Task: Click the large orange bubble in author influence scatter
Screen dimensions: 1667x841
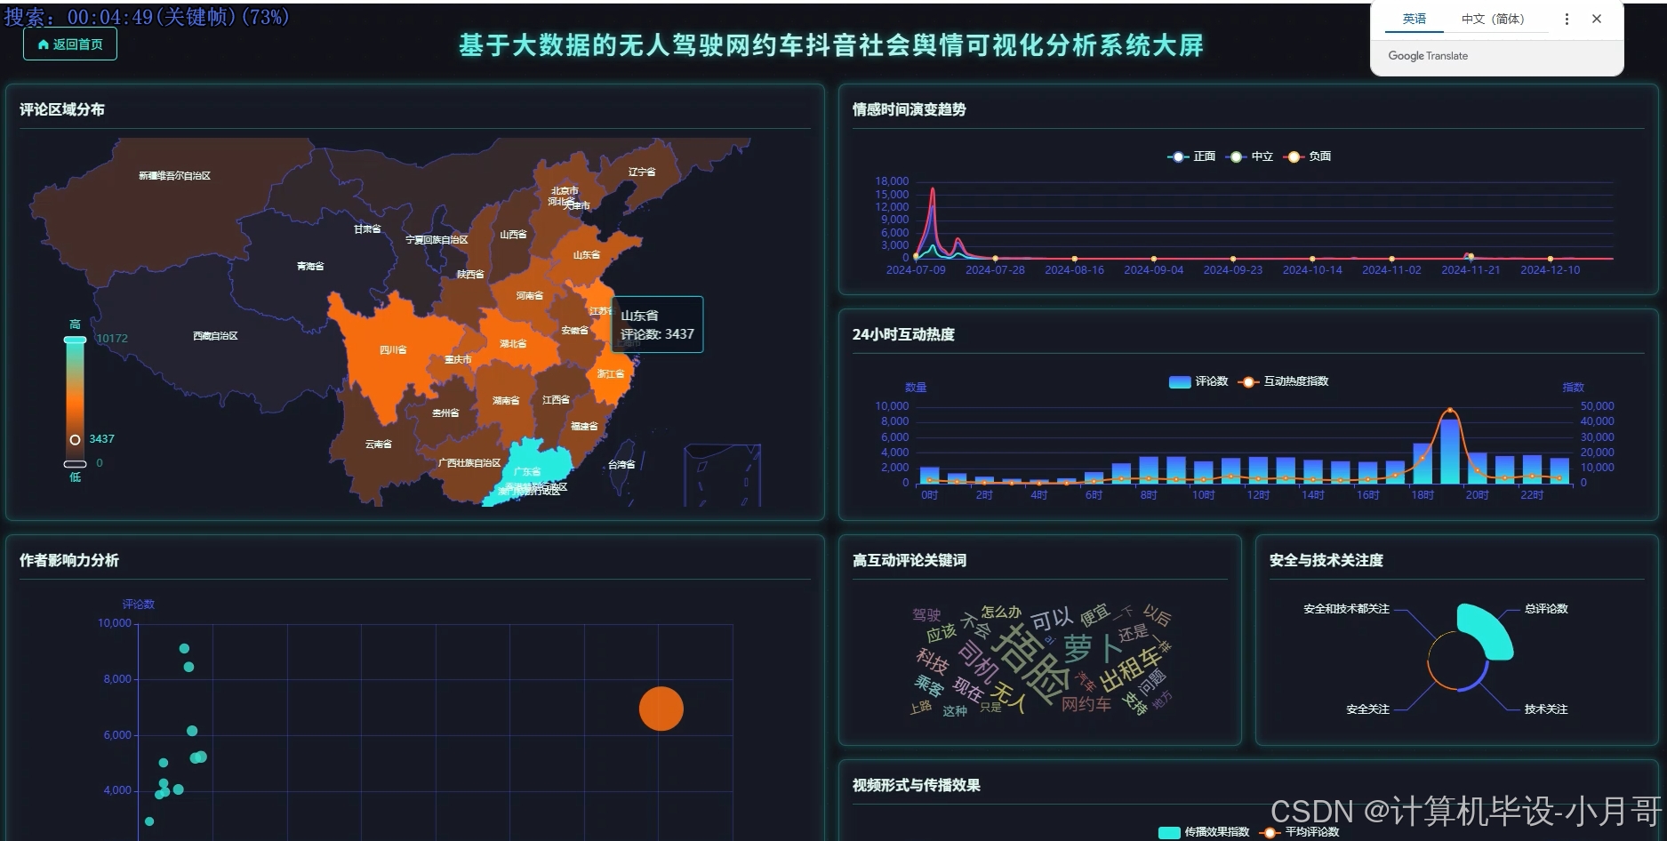Action: point(661,708)
